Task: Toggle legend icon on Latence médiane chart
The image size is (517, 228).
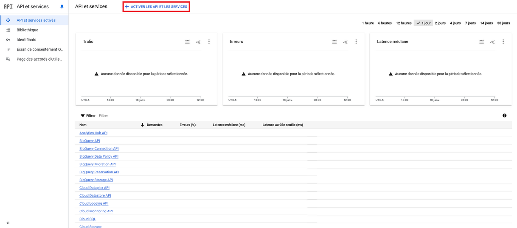Action: (481, 42)
